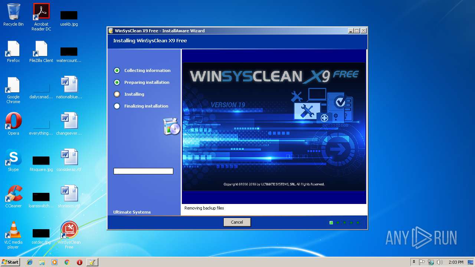
Task: Open the nationalblue Word document
Action: click(x=69, y=88)
